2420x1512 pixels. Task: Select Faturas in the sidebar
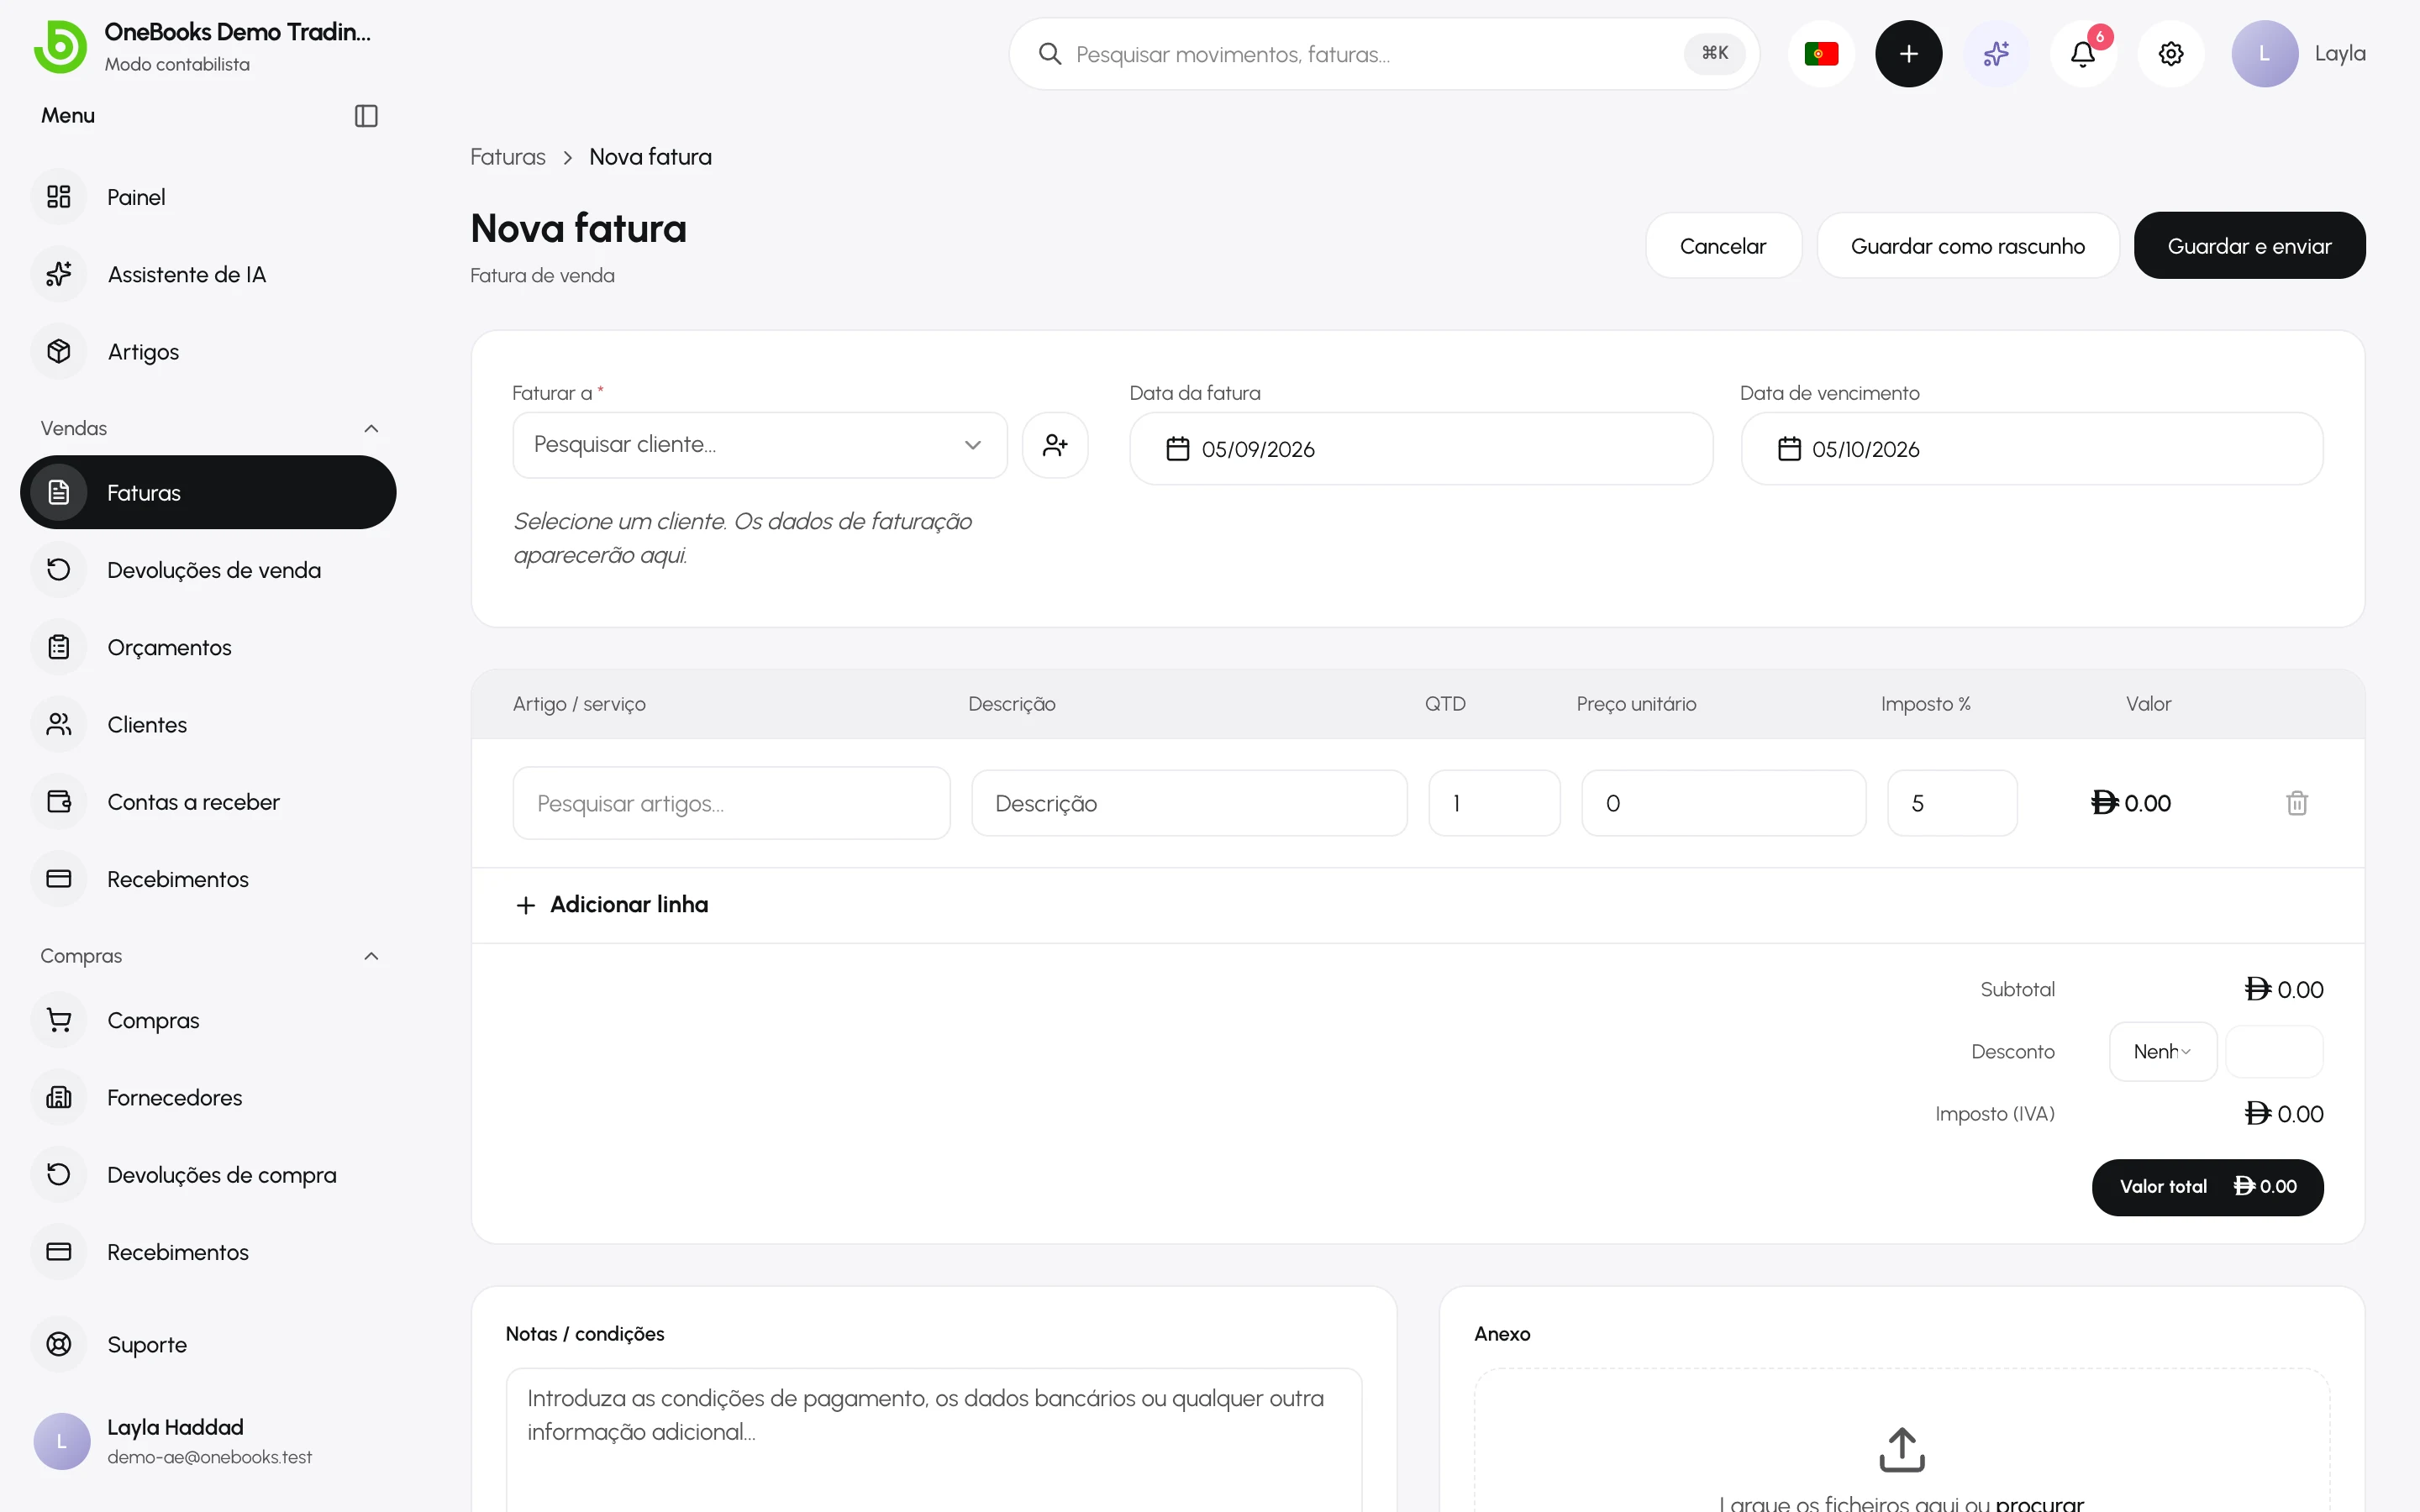(x=208, y=492)
